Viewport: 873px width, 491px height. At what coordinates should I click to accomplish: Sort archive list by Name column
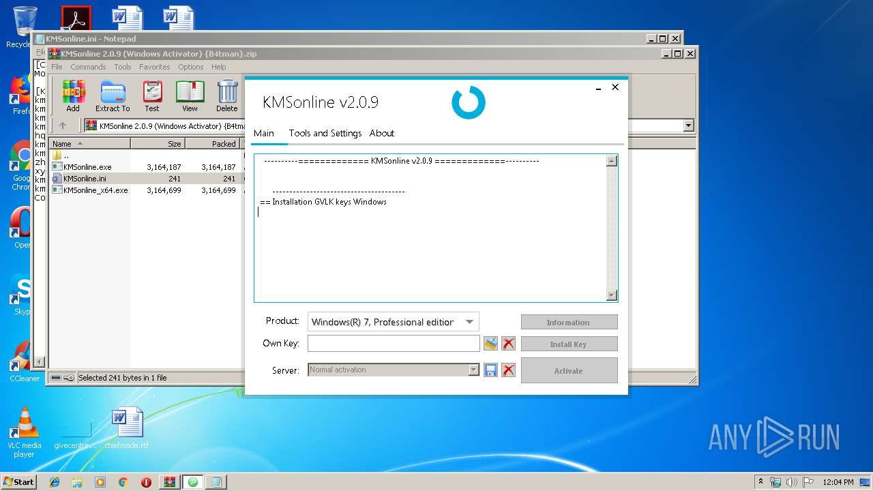click(x=89, y=144)
